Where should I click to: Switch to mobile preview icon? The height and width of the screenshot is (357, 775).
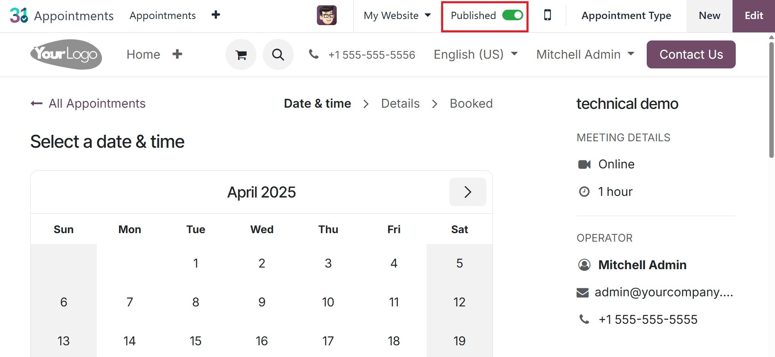click(x=547, y=15)
